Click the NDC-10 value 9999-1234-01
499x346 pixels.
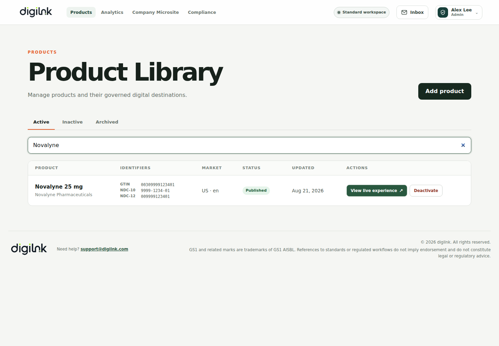(x=155, y=191)
